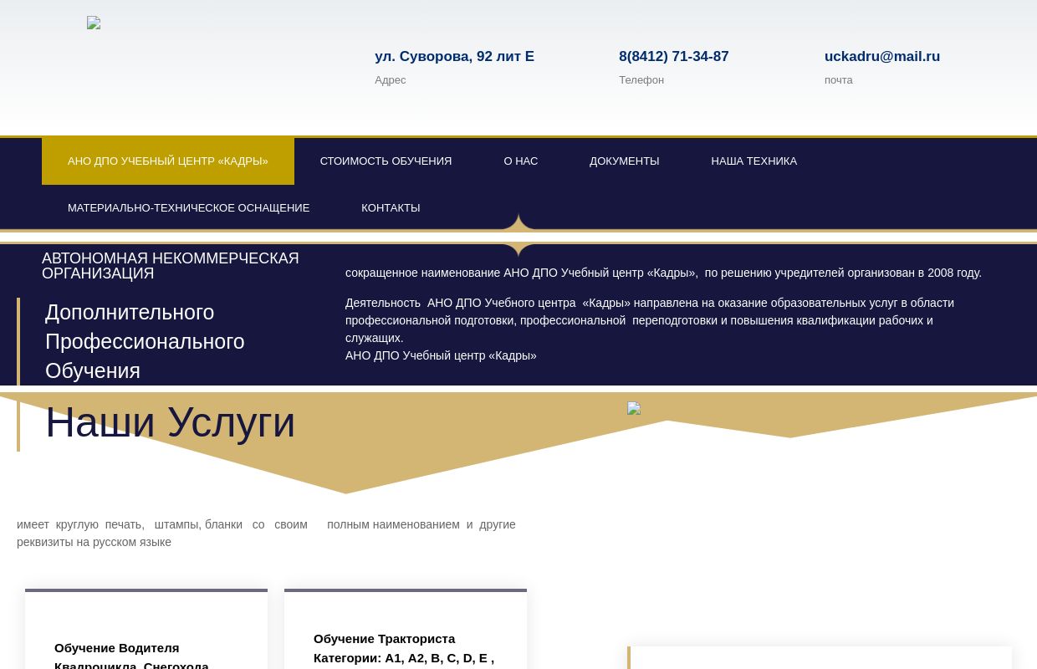
Task: Click the uckadru@mail.ru email link
Action: point(882,56)
